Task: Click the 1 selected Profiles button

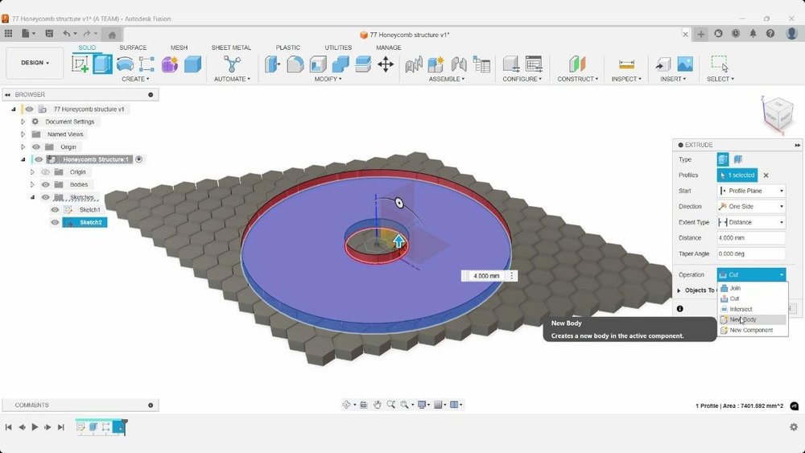Action: (737, 175)
